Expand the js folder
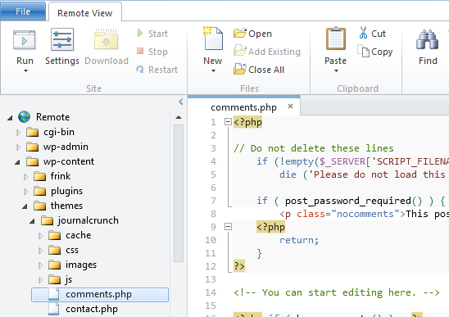The image size is (449, 317). (x=41, y=280)
